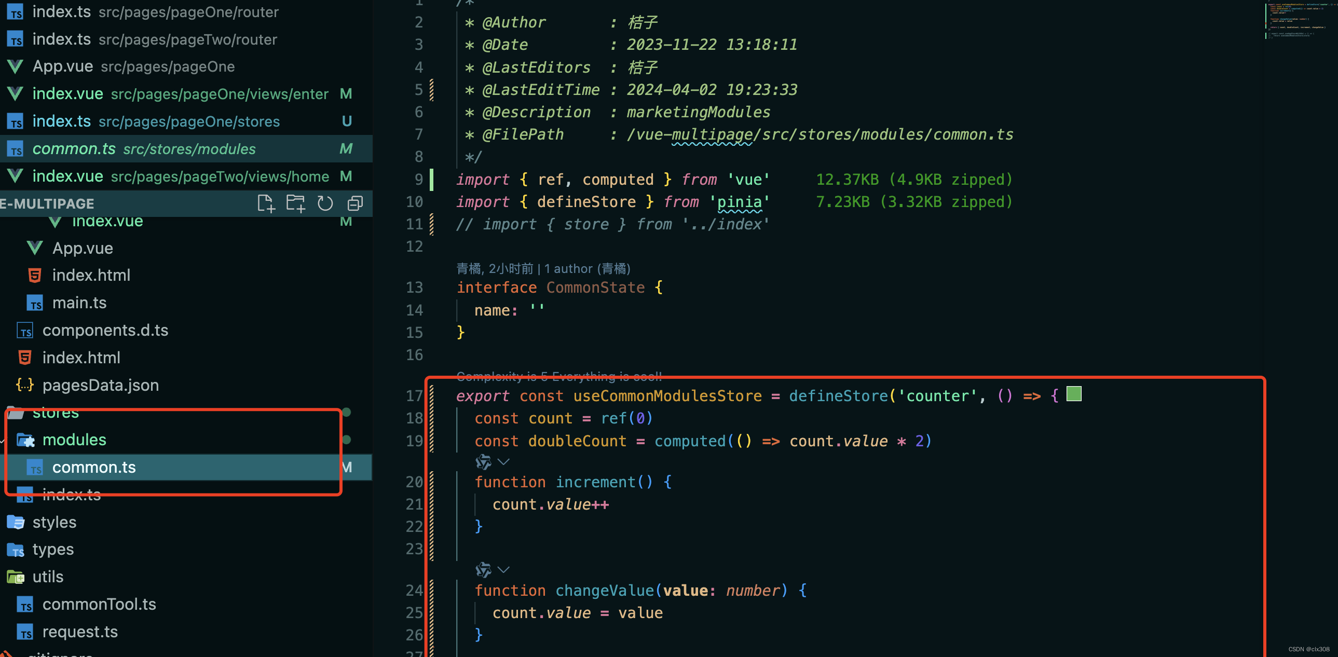1338x657 pixels.
Task: Select common.ts in the file tree
Action: click(186, 468)
